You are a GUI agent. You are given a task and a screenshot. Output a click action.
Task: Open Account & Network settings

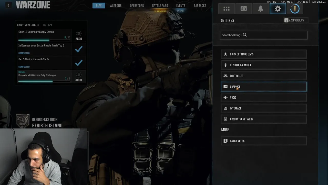coord(264,119)
